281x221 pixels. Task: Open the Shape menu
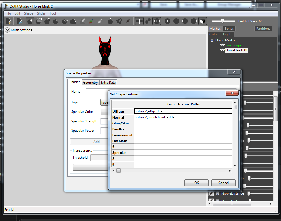29,13
